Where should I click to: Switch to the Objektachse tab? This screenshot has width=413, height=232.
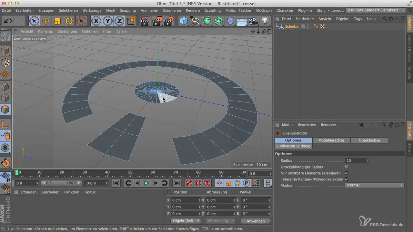point(369,140)
